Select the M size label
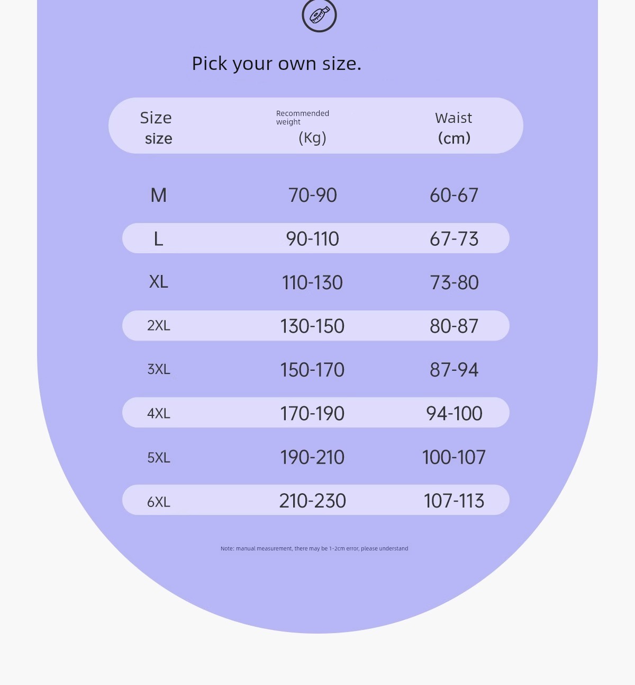The width and height of the screenshot is (635, 685). pyautogui.click(x=159, y=195)
